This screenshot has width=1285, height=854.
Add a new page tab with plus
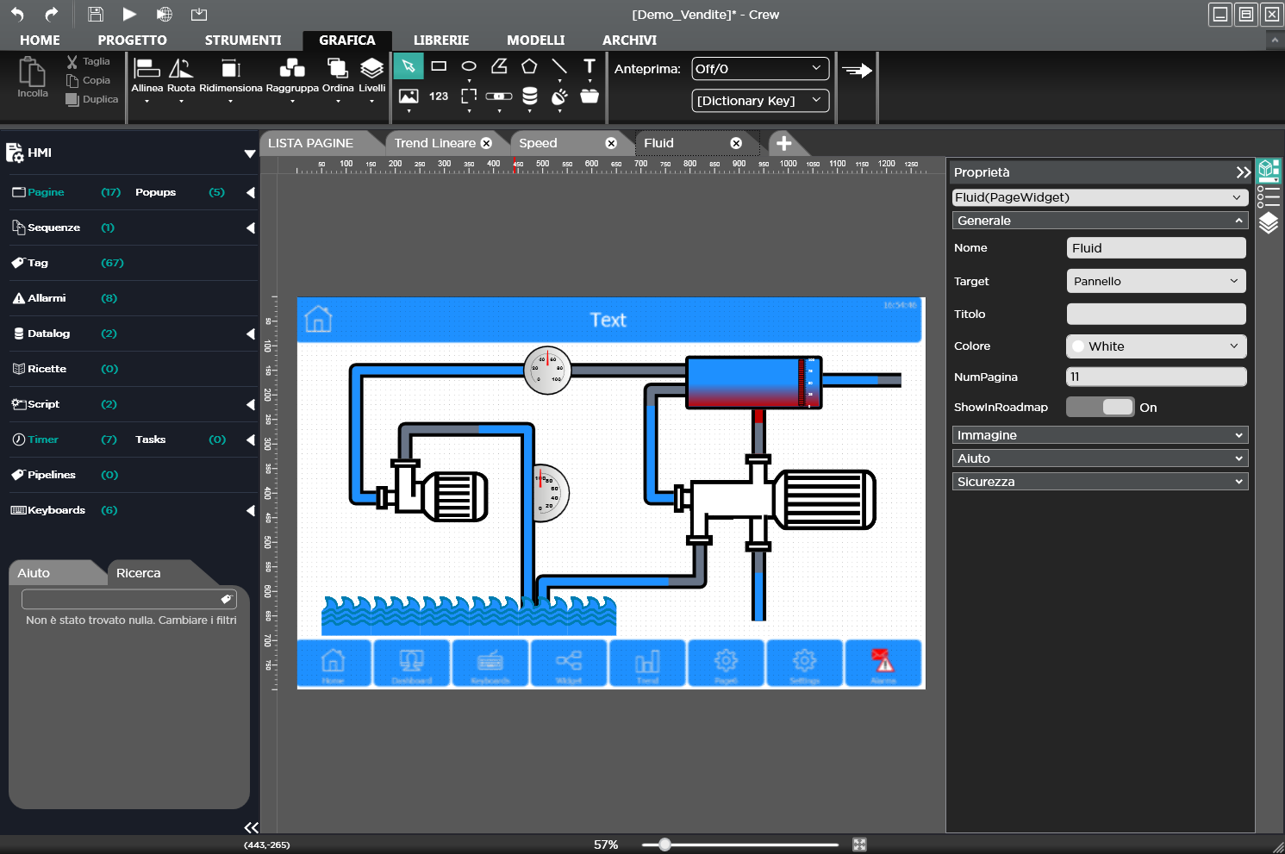(x=783, y=143)
